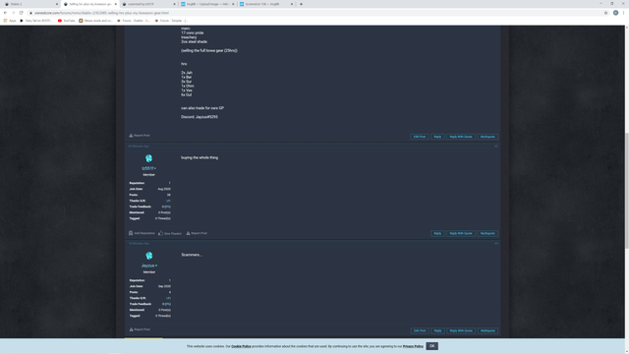The image size is (629, 354).
Task: Open the 'Forum - Duelist' bookmark
Action: point(134,21)
